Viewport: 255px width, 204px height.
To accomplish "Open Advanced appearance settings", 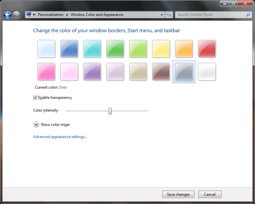I will pos(60,136).
